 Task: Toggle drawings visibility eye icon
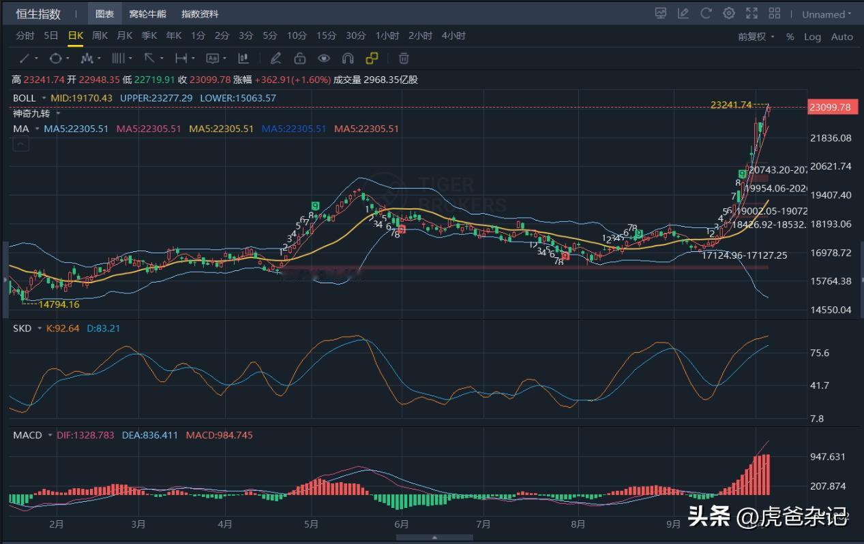point(324,59)
